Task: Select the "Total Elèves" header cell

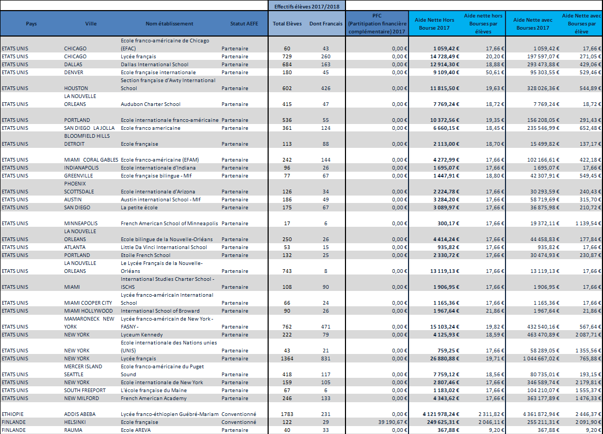Action: click(287, 24)
